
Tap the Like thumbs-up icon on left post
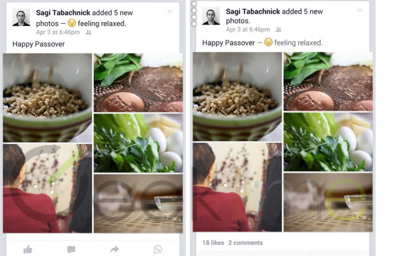coord(28,249)
